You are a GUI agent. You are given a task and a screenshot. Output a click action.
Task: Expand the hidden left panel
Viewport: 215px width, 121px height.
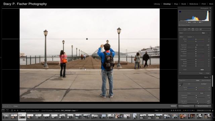point(1,57)
